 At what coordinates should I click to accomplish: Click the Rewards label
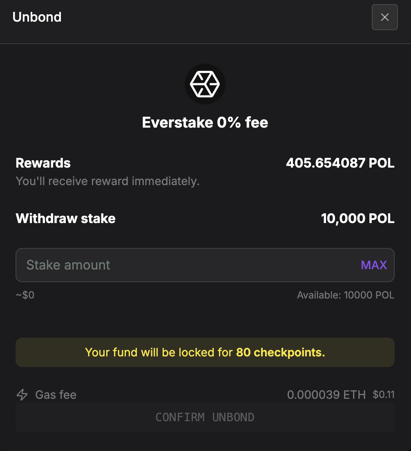coord(43,163)
